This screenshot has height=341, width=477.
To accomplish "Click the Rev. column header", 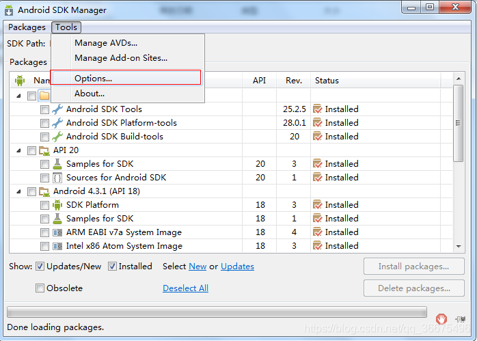I will tap(294, 81).
